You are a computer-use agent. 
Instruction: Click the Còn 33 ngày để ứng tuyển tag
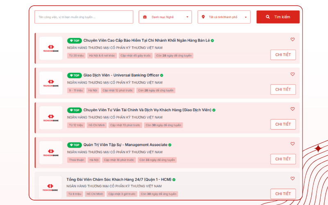click(x=157, y=160)
